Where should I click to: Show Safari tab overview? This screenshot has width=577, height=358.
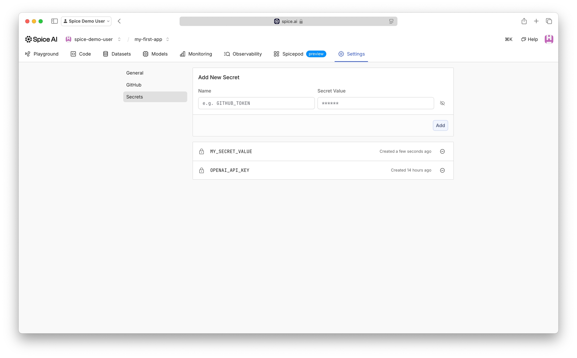(x=549, y=21)
